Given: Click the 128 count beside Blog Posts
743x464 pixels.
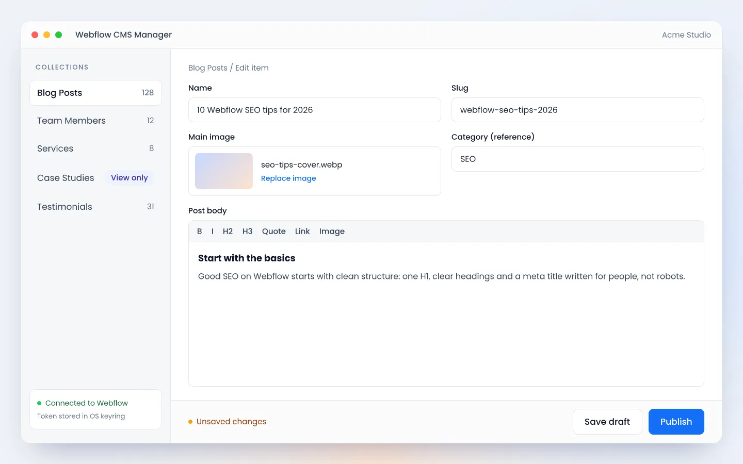Looking at the screenshot, I should pos(148,93).
